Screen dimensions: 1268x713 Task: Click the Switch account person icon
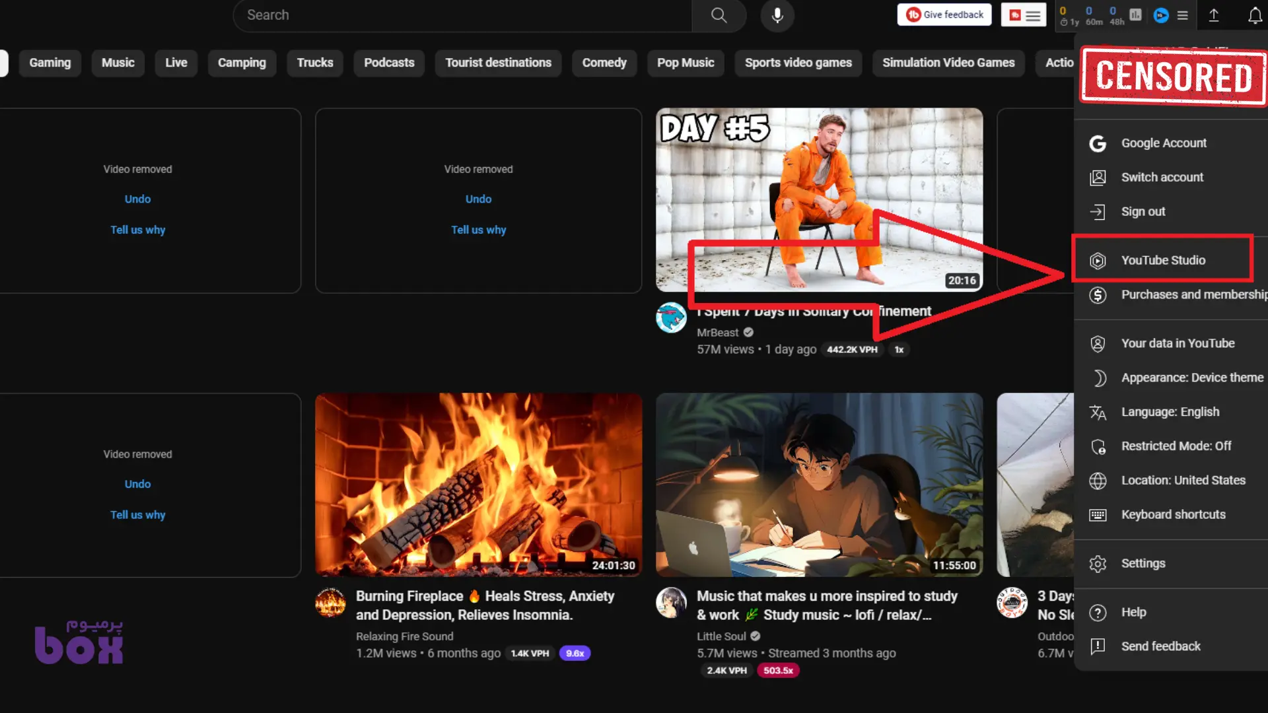point(1098,178)
